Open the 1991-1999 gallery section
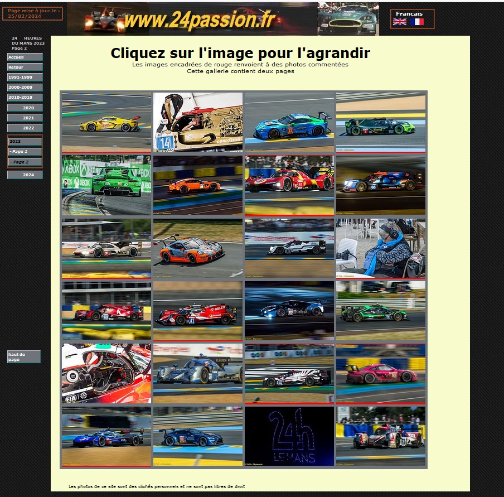The height and width of the screenshot is (497, 504). click(25, 77)
